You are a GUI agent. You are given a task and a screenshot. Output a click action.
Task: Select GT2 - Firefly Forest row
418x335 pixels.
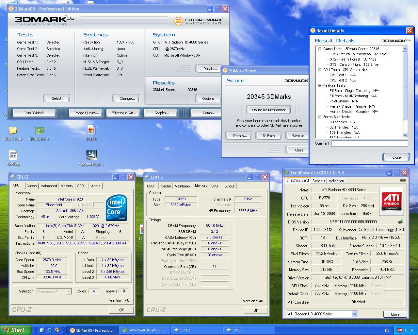tap(353, 59)
